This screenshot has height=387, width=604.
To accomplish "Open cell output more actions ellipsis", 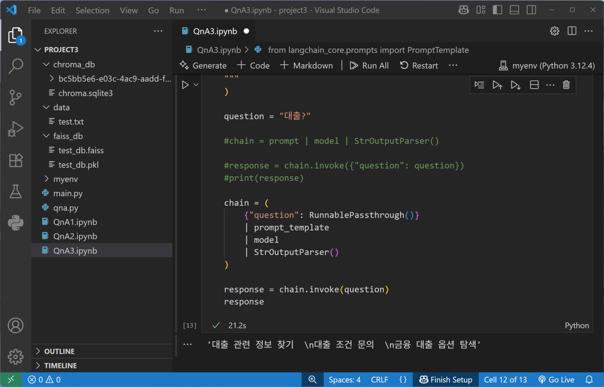I will (187, 345).
